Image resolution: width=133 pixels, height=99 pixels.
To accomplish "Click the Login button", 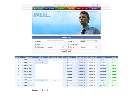I will click(x=95, y=5).
